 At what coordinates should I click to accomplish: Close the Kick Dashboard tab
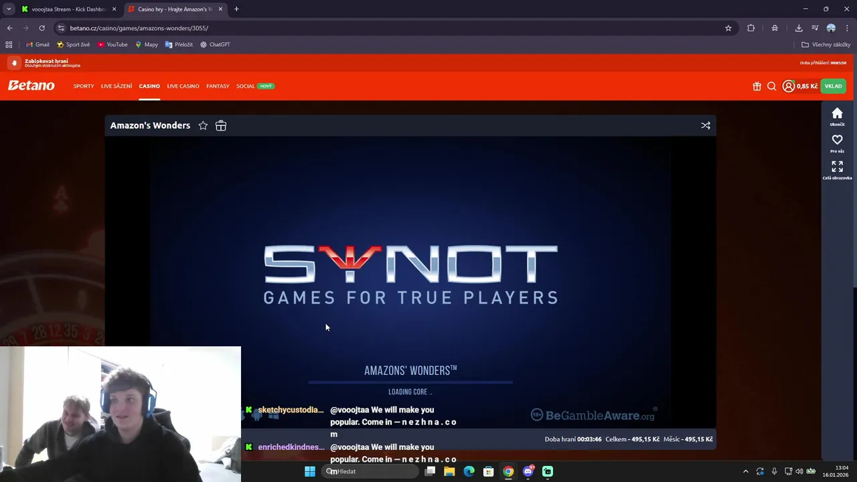[x=114, y=9]
